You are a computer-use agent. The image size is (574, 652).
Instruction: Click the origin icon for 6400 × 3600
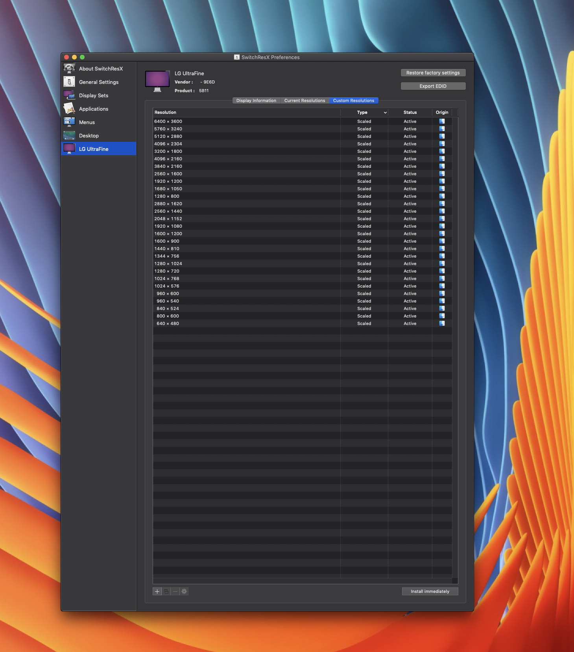tap(442, 121)
